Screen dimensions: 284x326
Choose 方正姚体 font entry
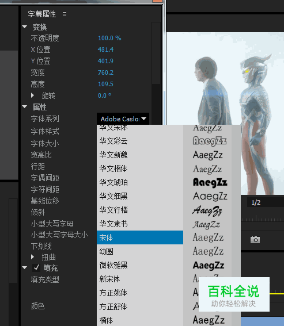point(140,293)
